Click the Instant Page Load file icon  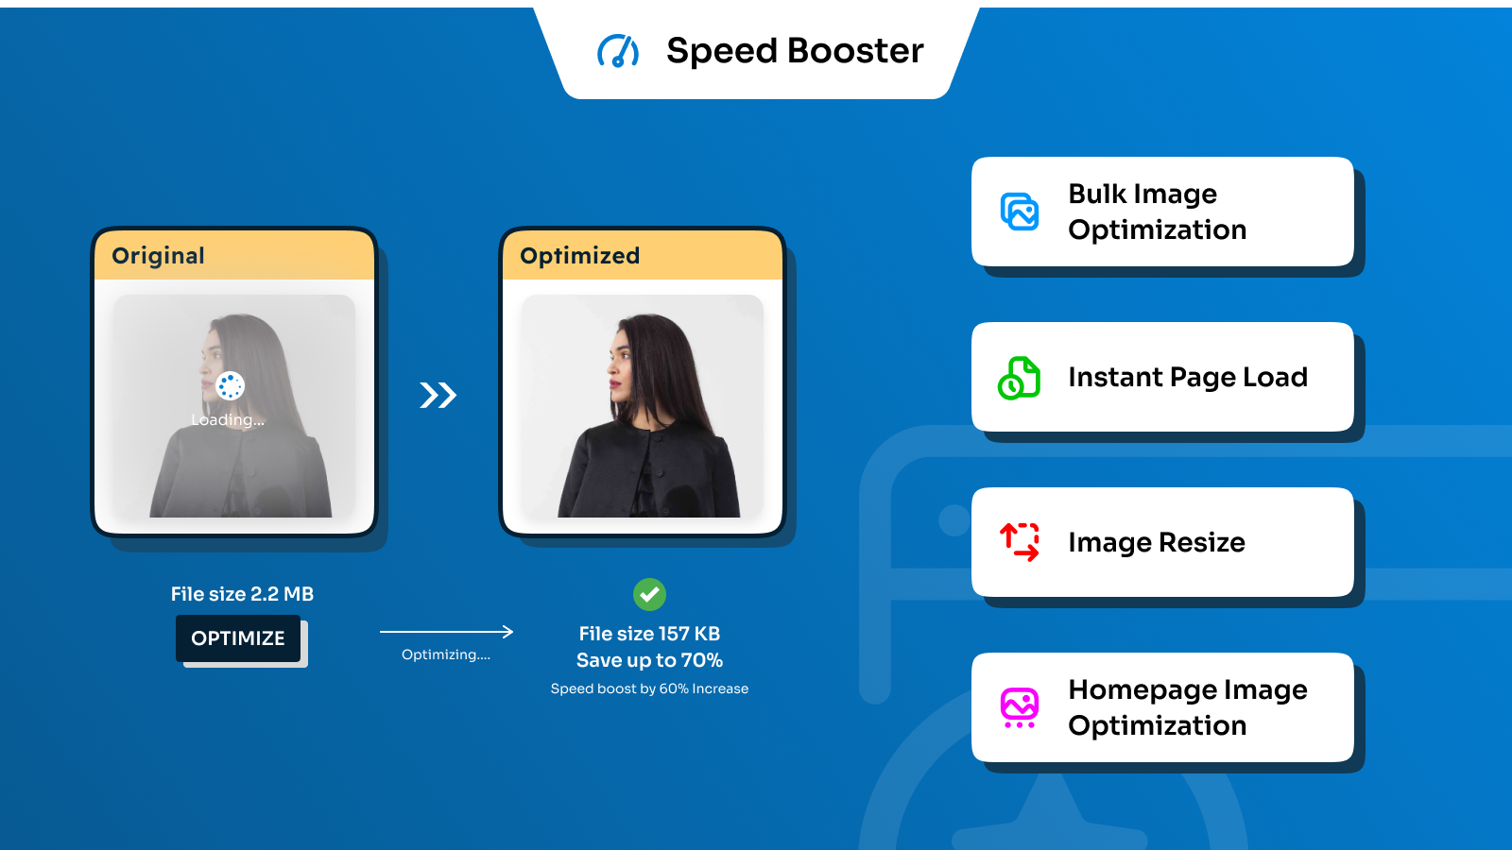[x=1020, y=378]
